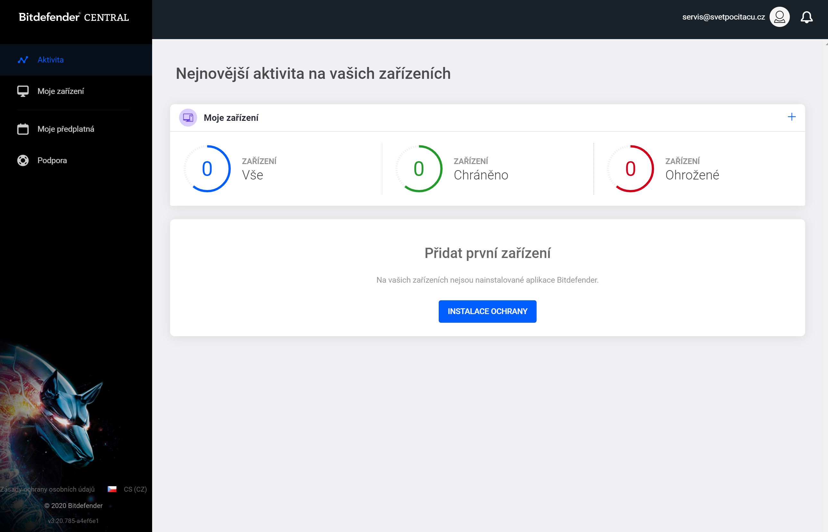Screen dimensions: 828x532
Task: Open account menu via servis@svetpocitacu.cz
Action: [x=723, y=17]
